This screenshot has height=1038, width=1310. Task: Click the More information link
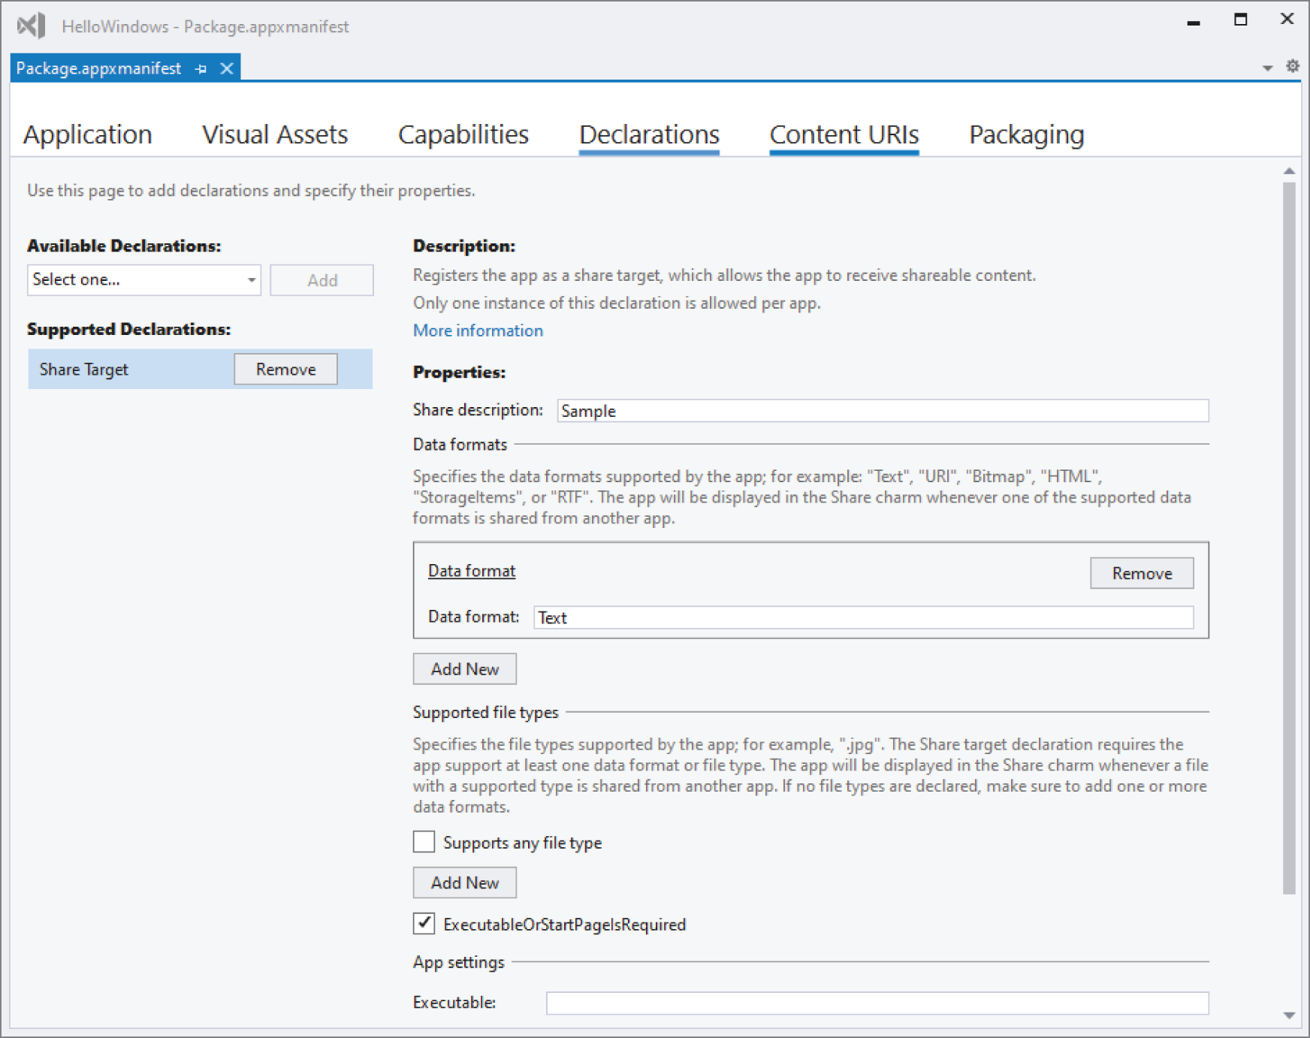point(477,330)
